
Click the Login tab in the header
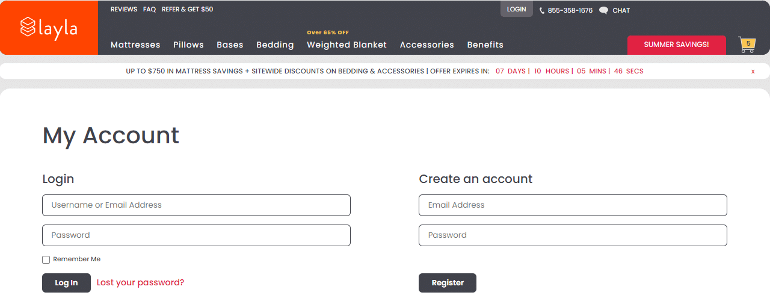tap(516, 9)
